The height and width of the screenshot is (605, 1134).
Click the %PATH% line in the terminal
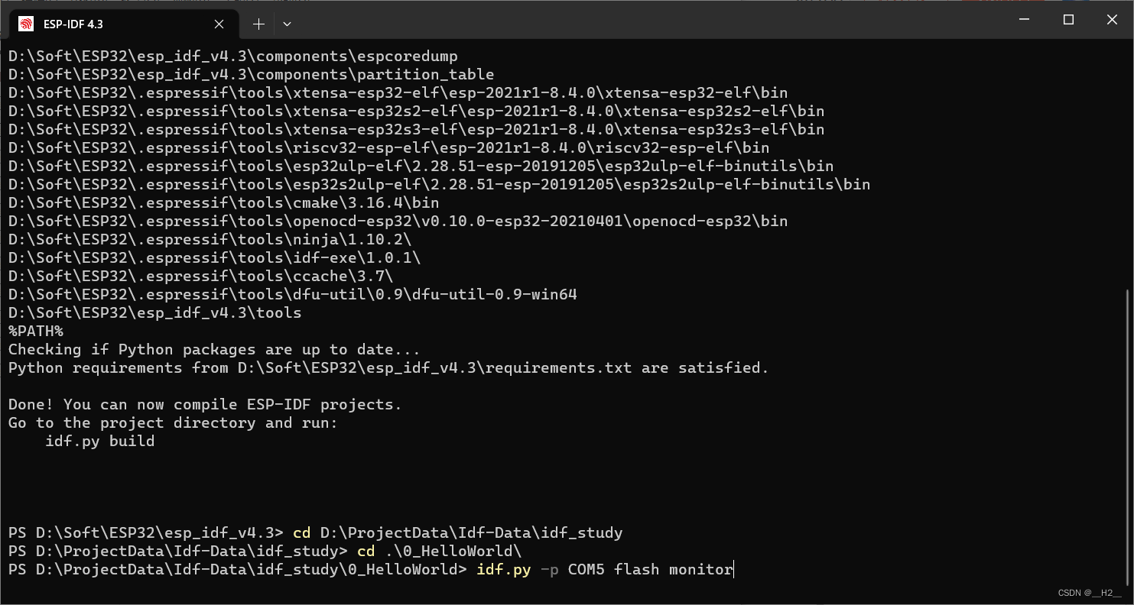35,331
